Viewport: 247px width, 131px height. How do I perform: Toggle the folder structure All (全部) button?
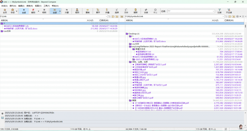tap(54, 11)
